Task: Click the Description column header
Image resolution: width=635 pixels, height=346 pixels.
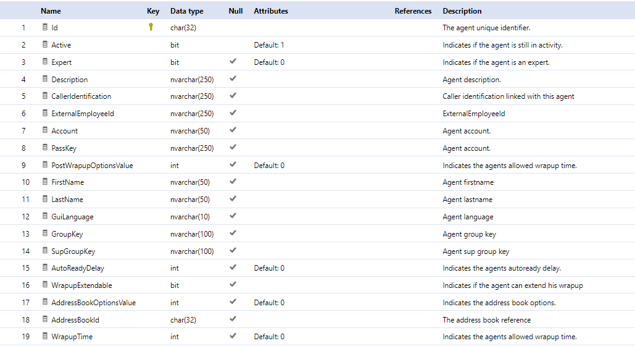Action: coord(462,11)
